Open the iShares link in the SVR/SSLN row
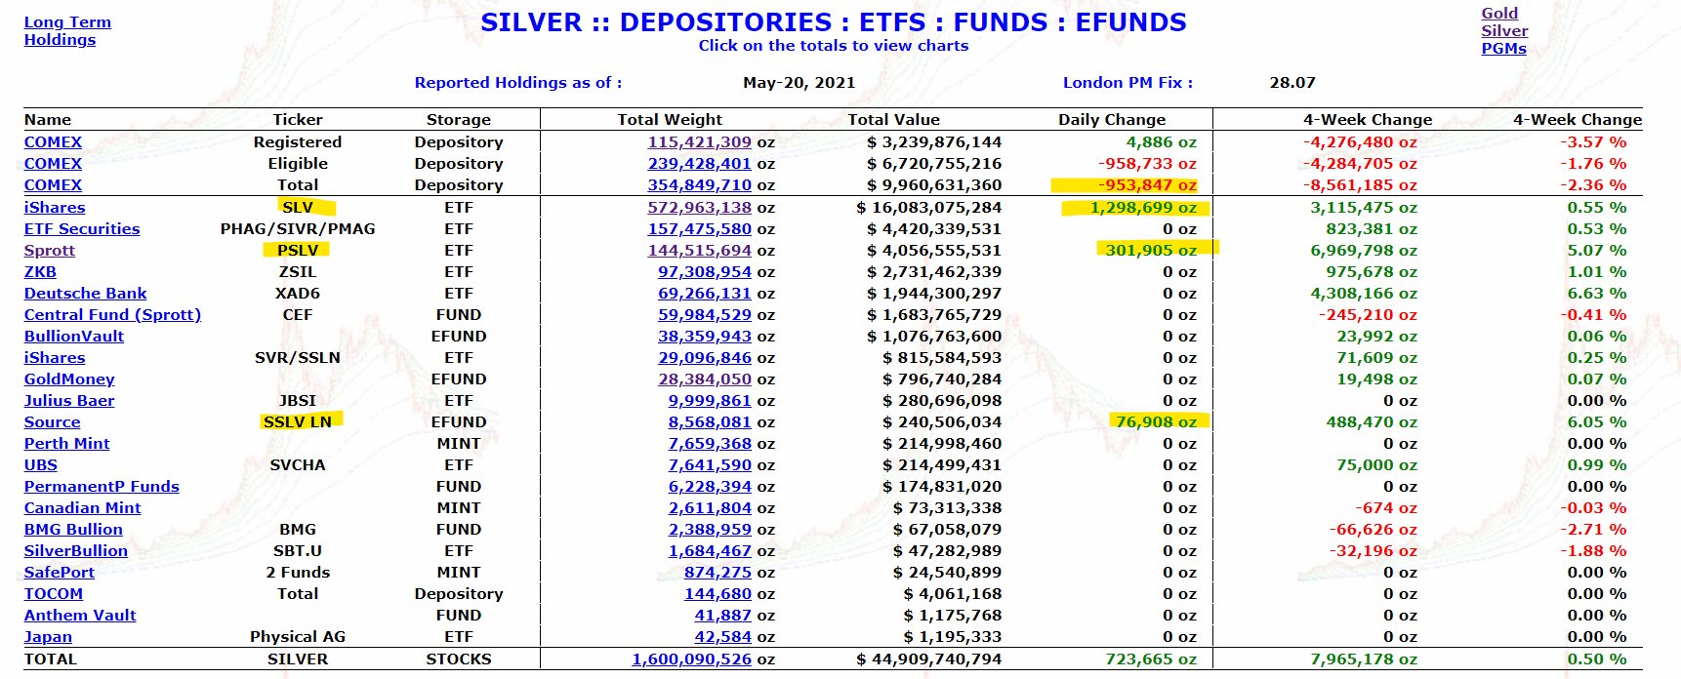Screen dimensions: 1681x679 55,358
